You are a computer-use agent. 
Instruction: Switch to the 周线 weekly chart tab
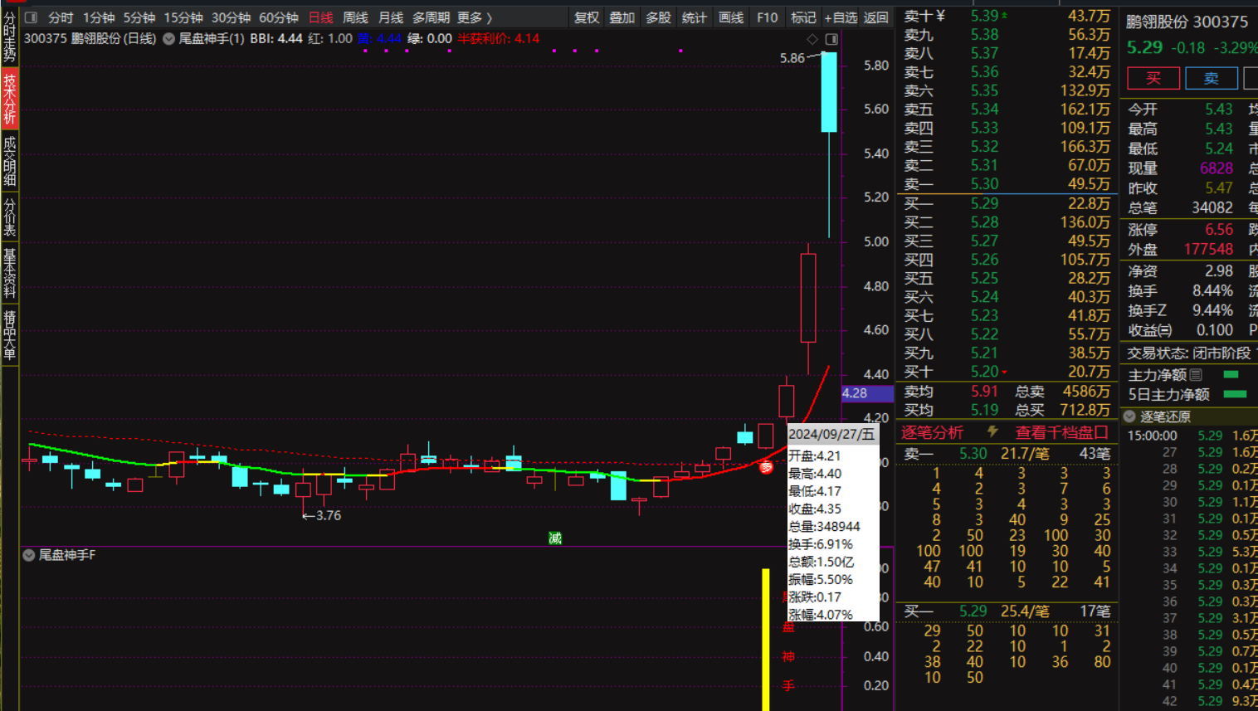(x=355, y=17)
